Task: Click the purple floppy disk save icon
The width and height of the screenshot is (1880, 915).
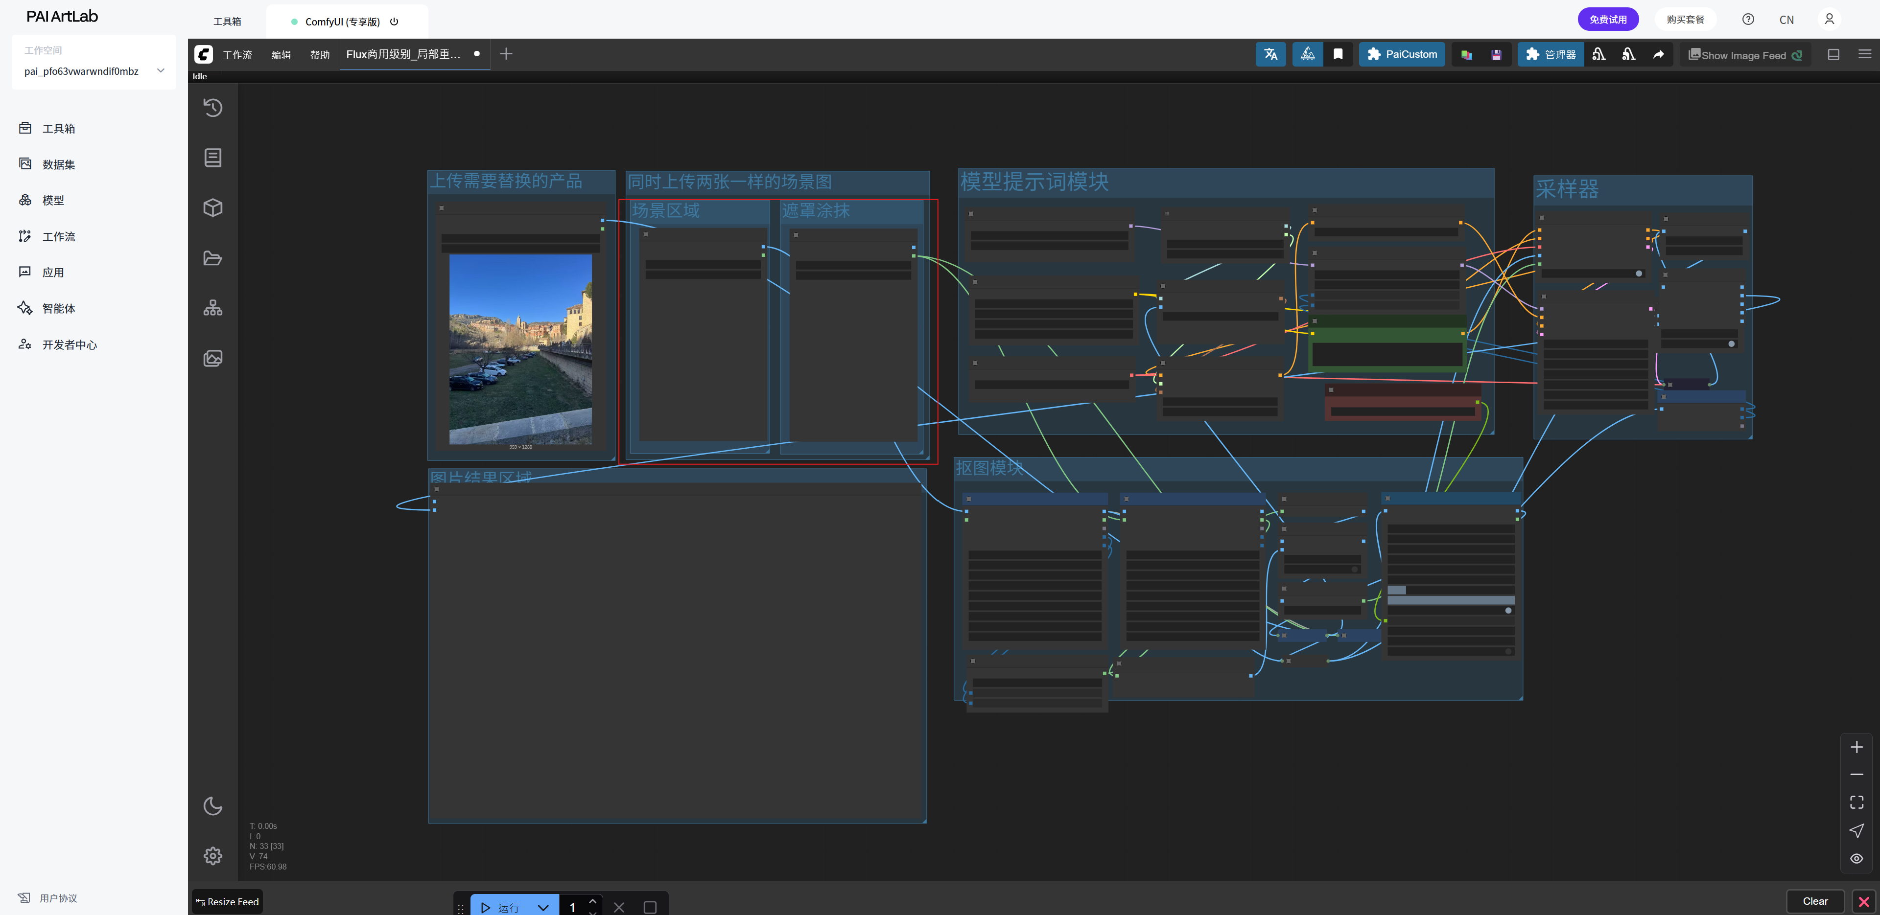Action: 1496,55
